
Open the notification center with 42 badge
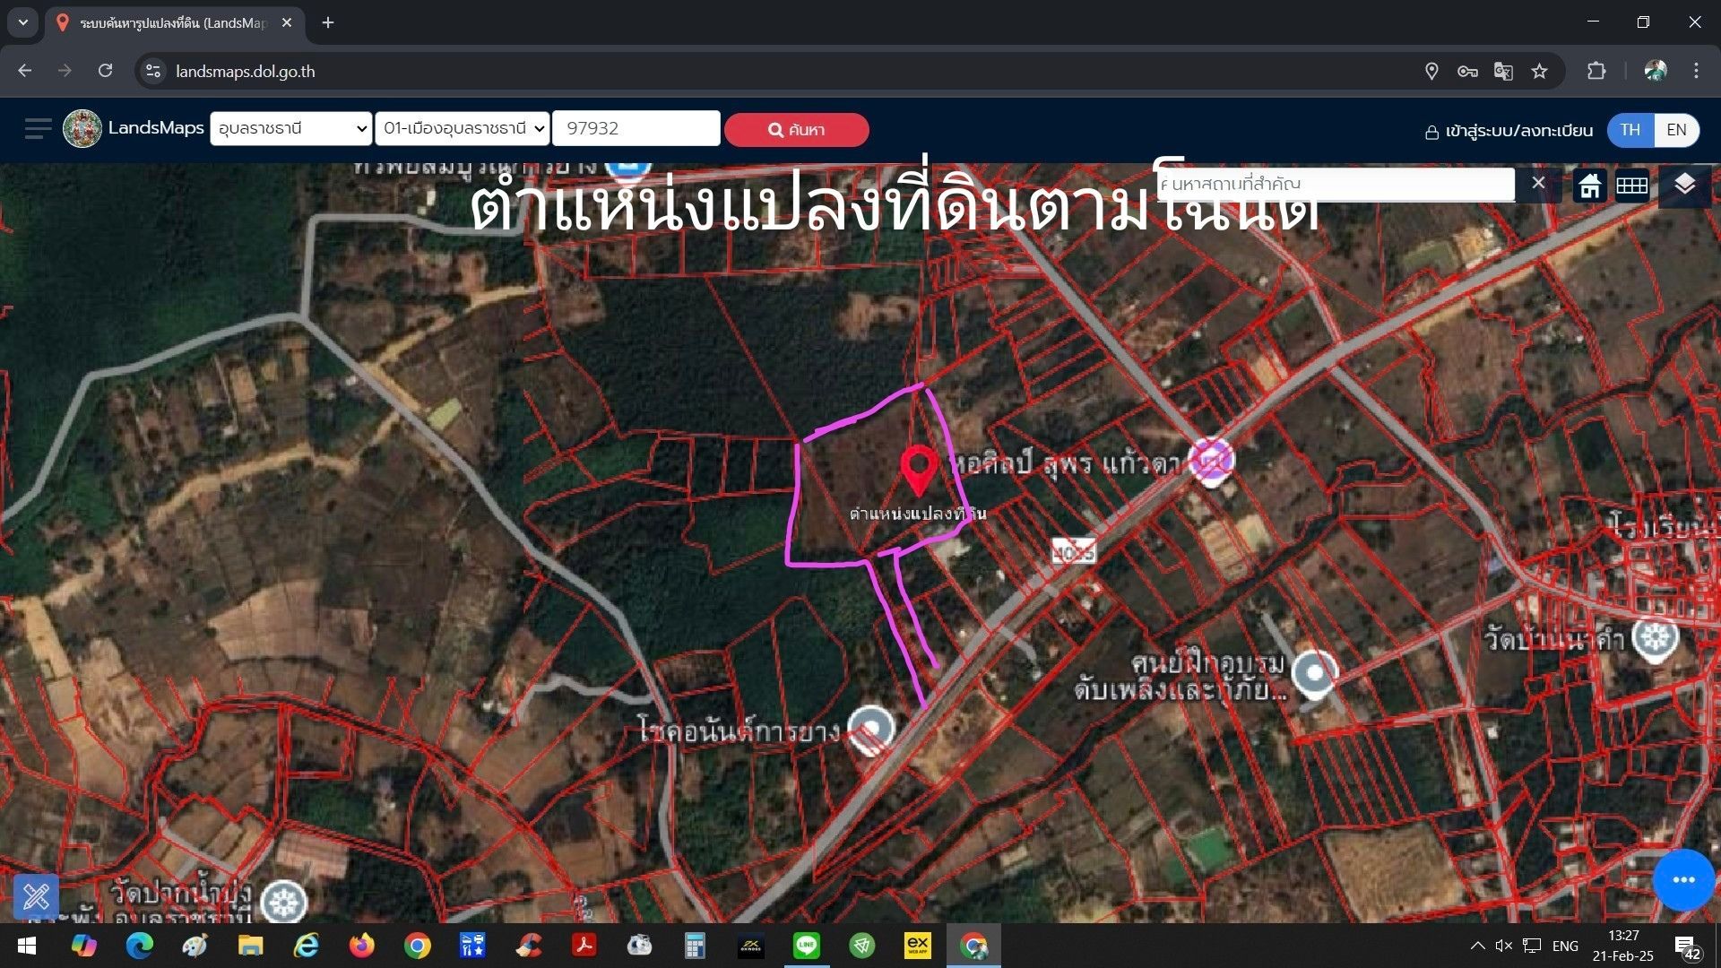[x=1688, y=946]
